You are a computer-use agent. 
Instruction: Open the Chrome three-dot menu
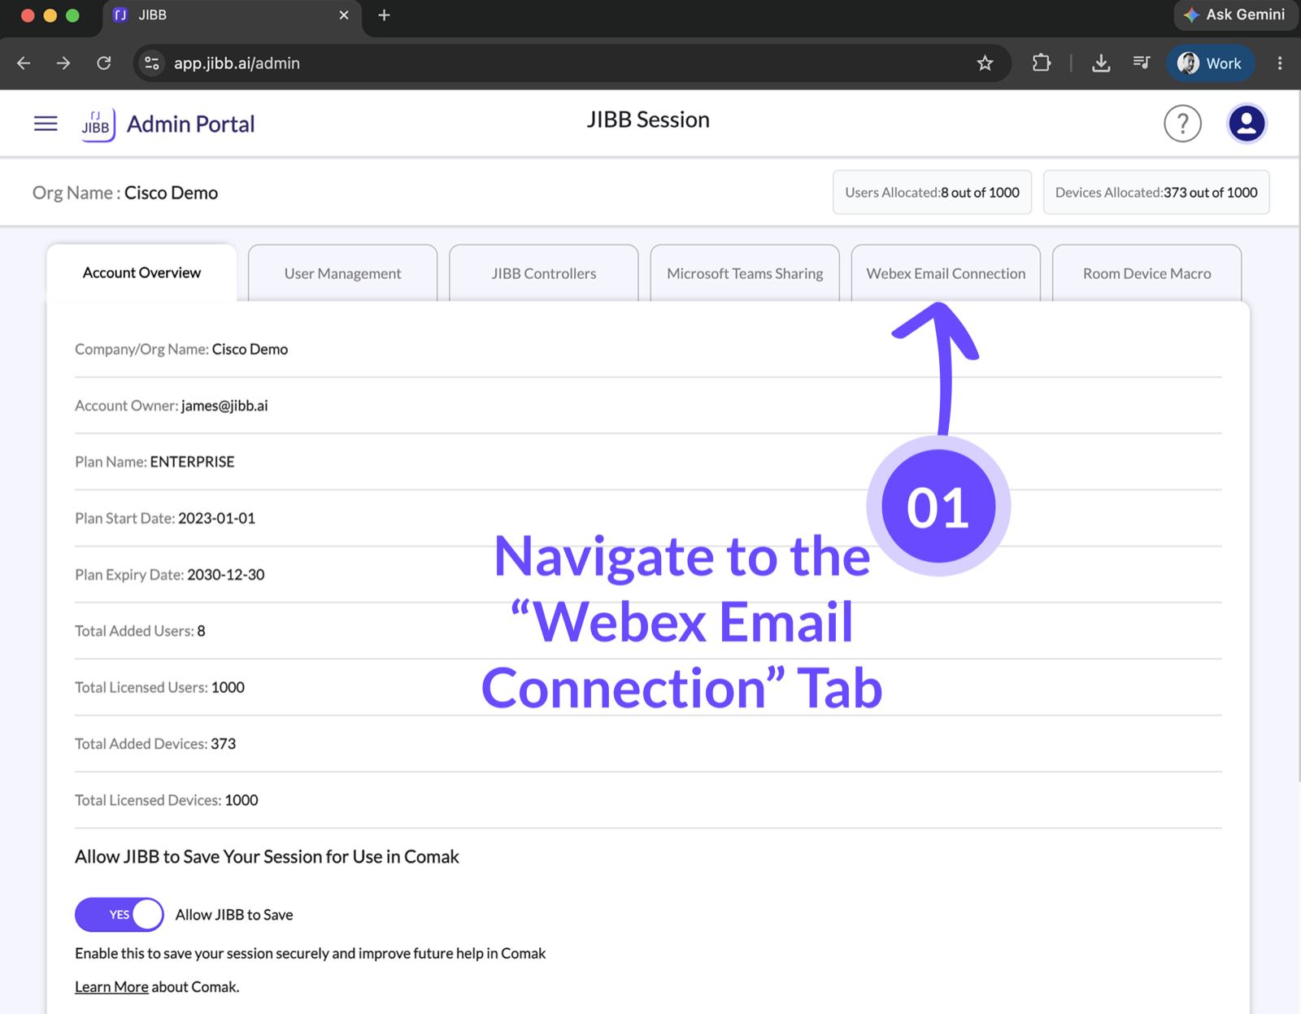click(x=1280, y=63)
